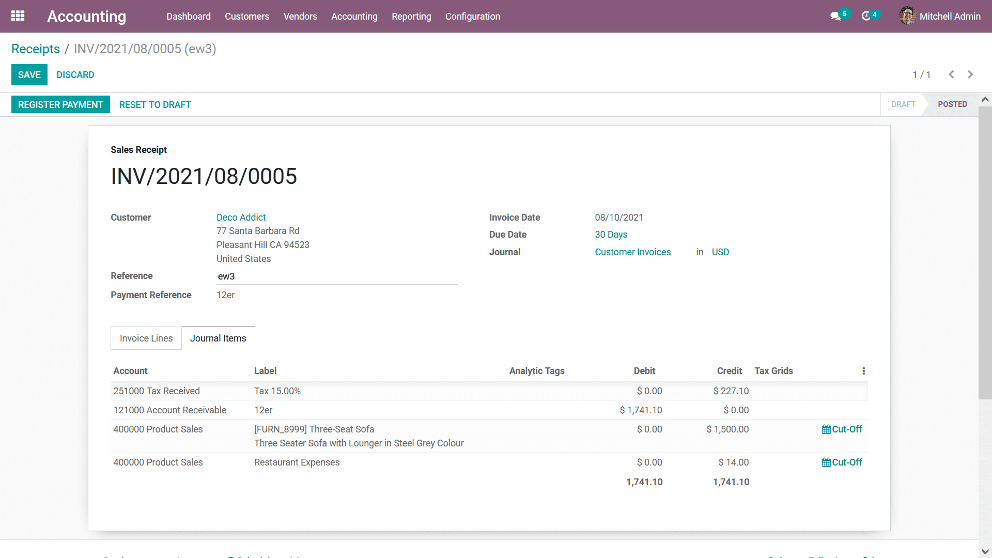Open the Vendors menu
The height and width of the screenshot is (558, 992).
click(x=300, y=17)
